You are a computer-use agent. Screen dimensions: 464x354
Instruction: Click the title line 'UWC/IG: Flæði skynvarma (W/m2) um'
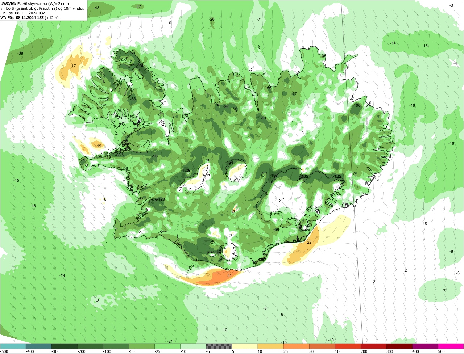(x=35, y=3)
